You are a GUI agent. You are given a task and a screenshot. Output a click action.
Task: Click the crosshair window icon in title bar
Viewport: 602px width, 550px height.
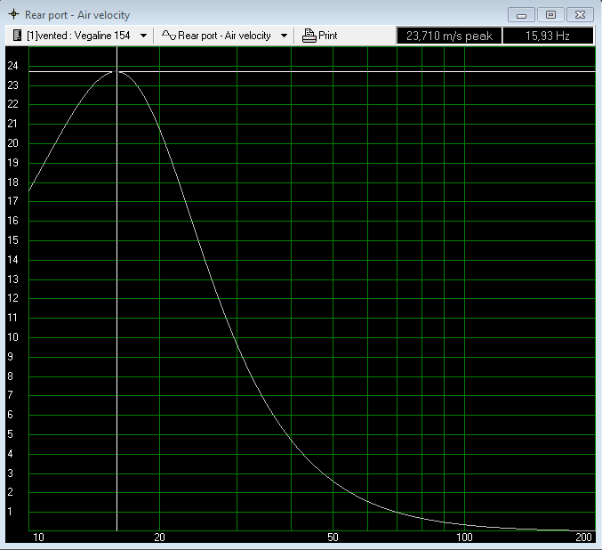pos(13,15)
